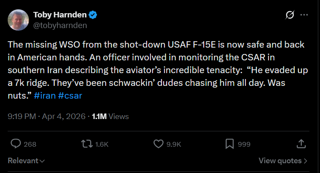
Task: Follow the #csar hashtag link
Action: click(70, 96)
